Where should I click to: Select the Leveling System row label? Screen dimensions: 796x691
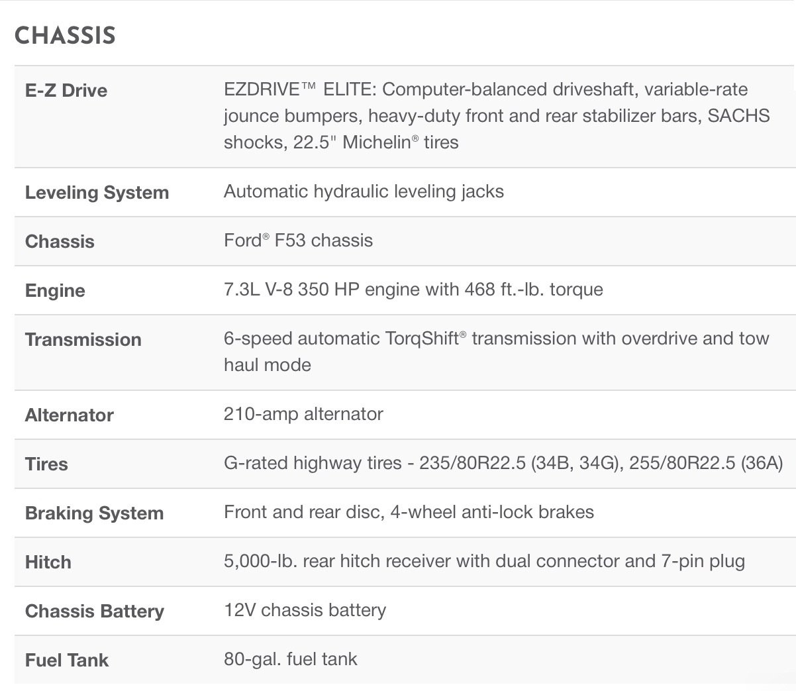coord(97,193)
